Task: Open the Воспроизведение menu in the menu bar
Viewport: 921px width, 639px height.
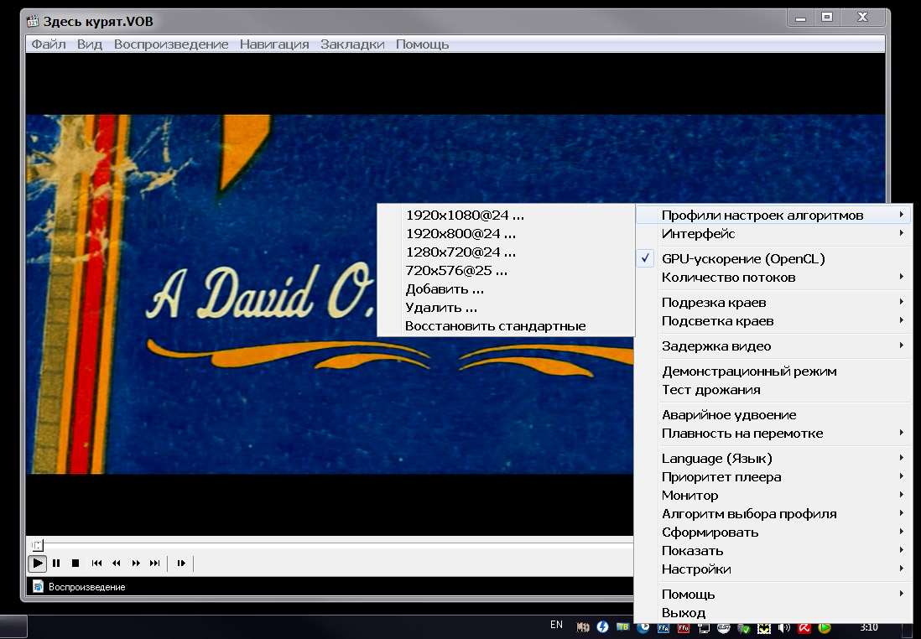Action: pos(171,44)
